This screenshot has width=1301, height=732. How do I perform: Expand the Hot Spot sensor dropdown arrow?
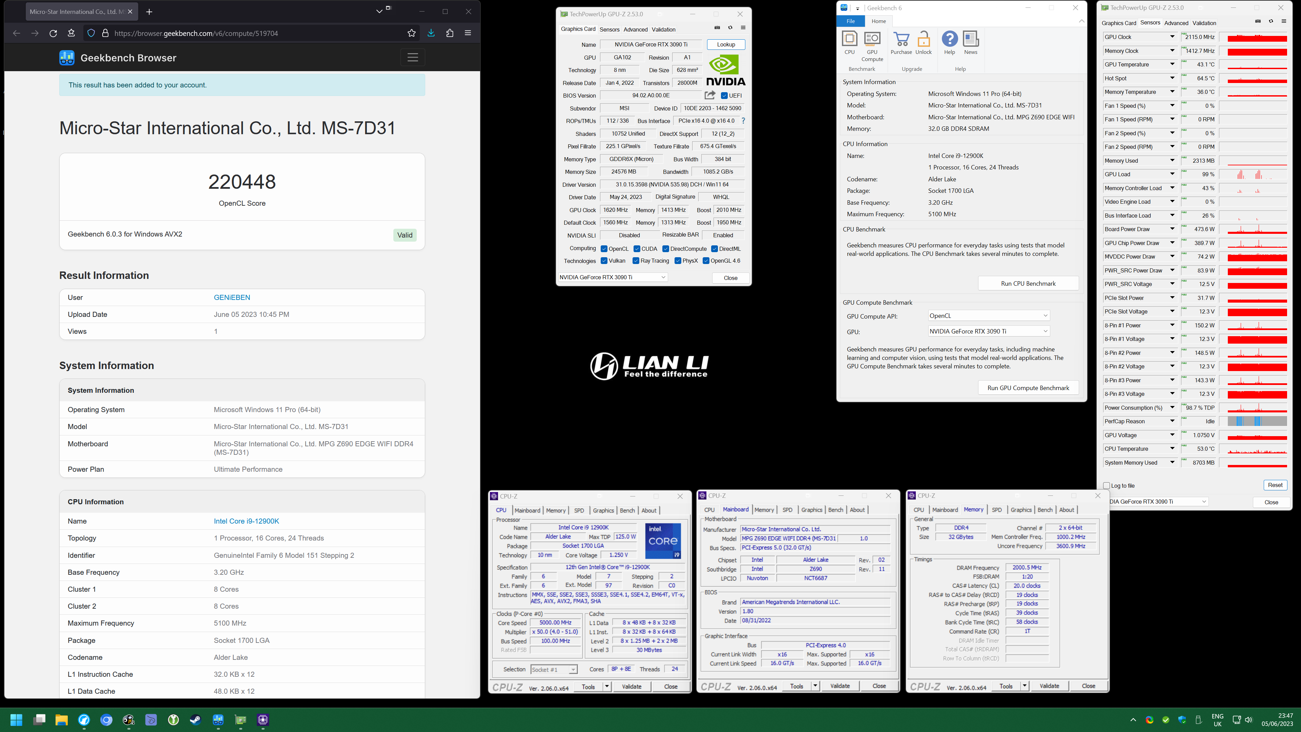pyautogui.click(x=1172, y=78)
